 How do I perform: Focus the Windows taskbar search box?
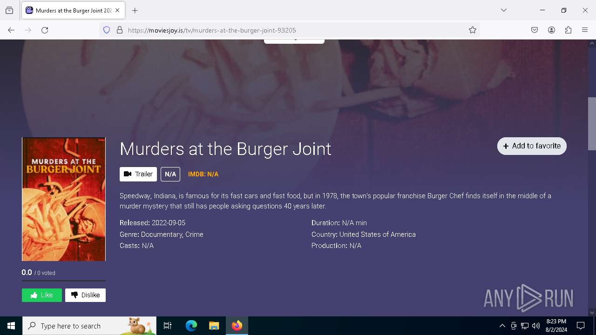[x=89, y=326]
